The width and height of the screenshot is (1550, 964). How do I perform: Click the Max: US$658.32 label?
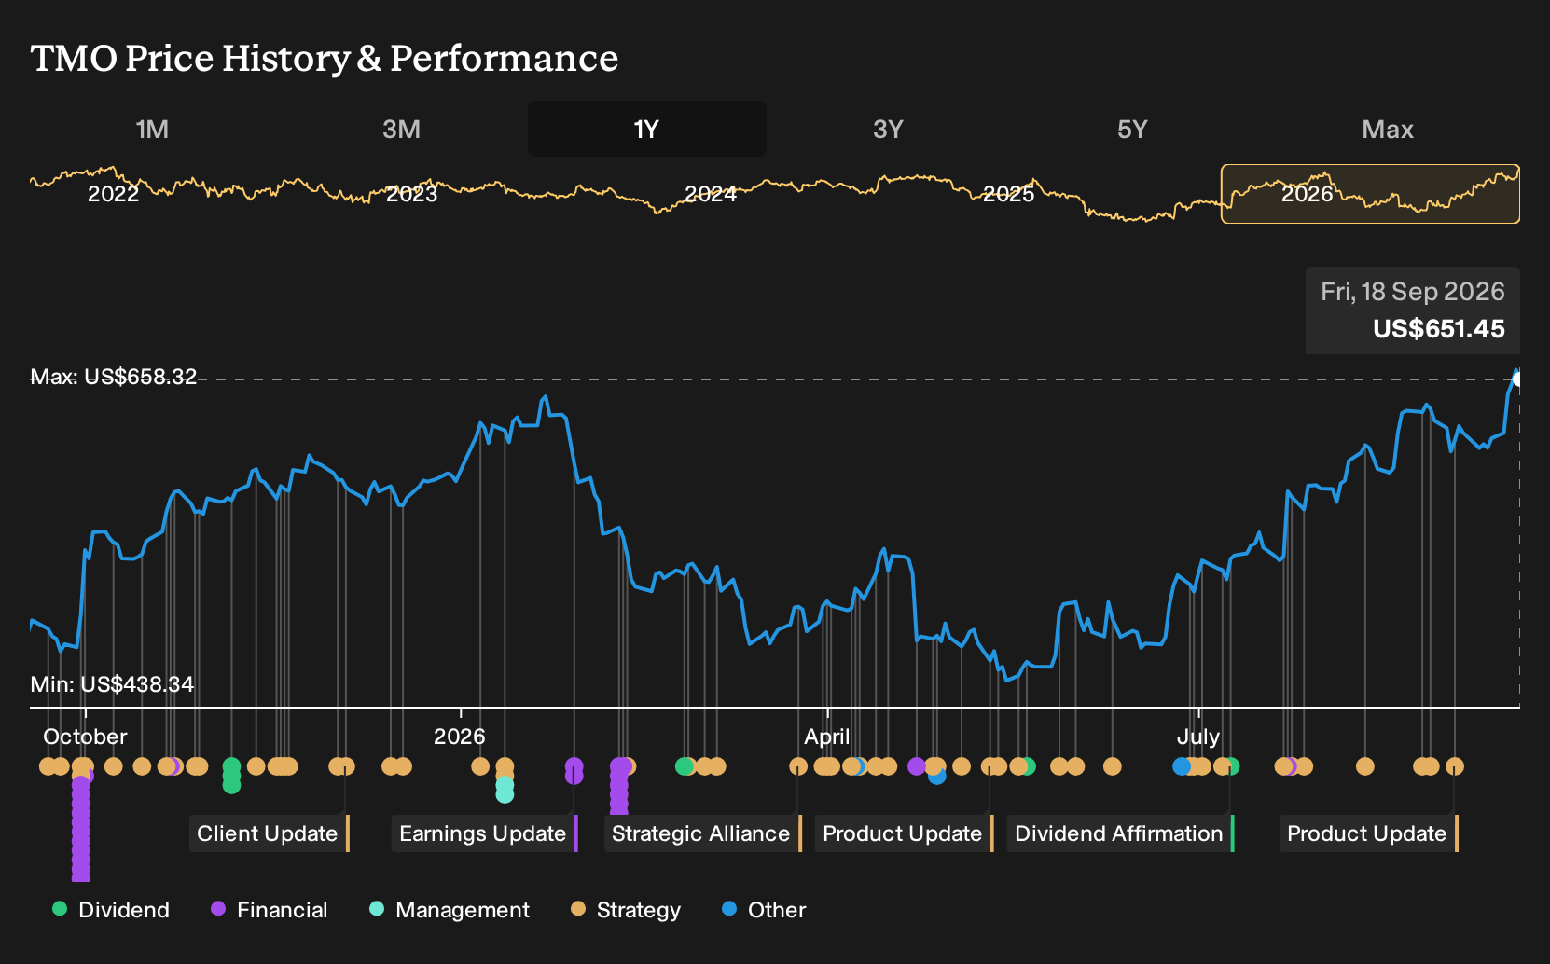[x=114, y=377]
